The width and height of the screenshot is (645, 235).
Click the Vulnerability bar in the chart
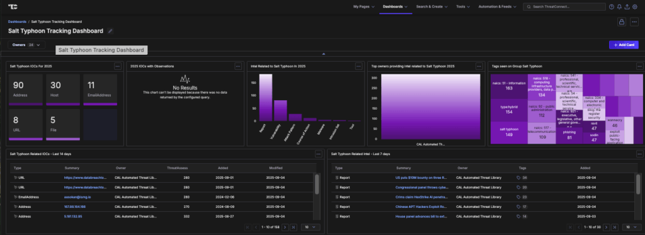(x=280, y=111)
